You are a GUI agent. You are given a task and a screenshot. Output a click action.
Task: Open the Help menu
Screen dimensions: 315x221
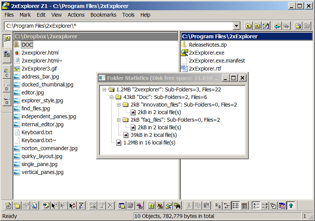pyautogui.click(x=145, y=15)
